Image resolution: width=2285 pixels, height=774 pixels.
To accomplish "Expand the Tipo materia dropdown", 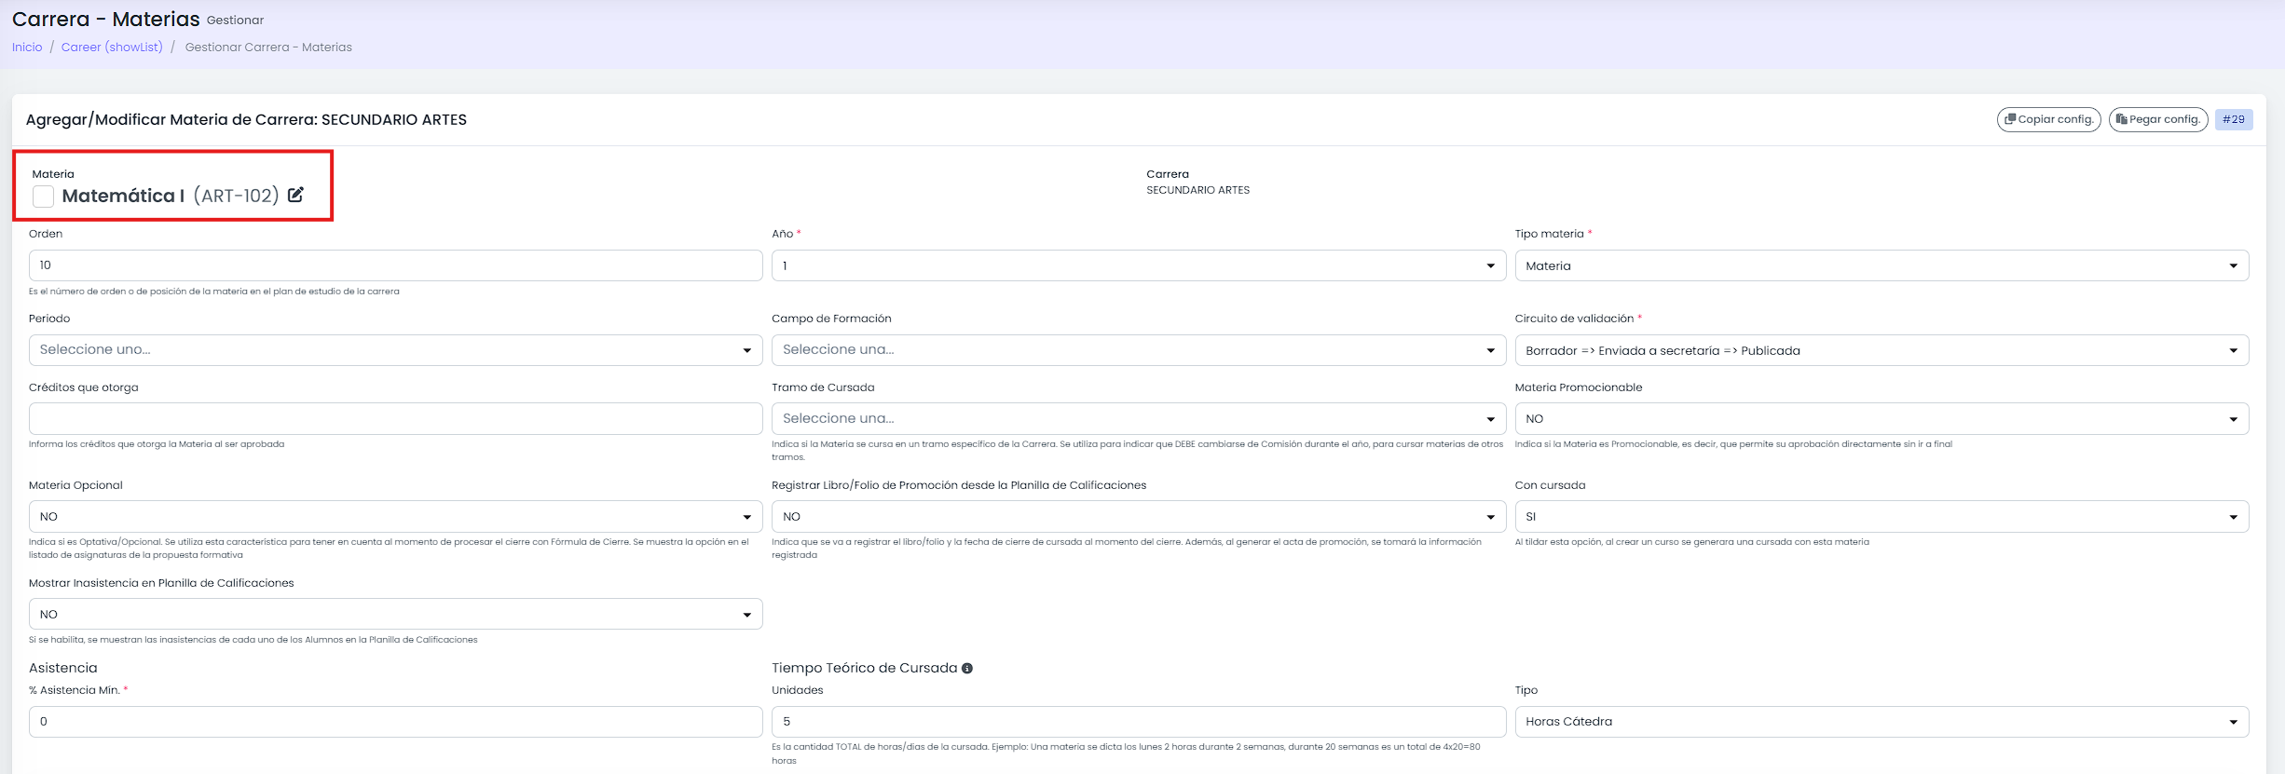I will coord(1881,265).
